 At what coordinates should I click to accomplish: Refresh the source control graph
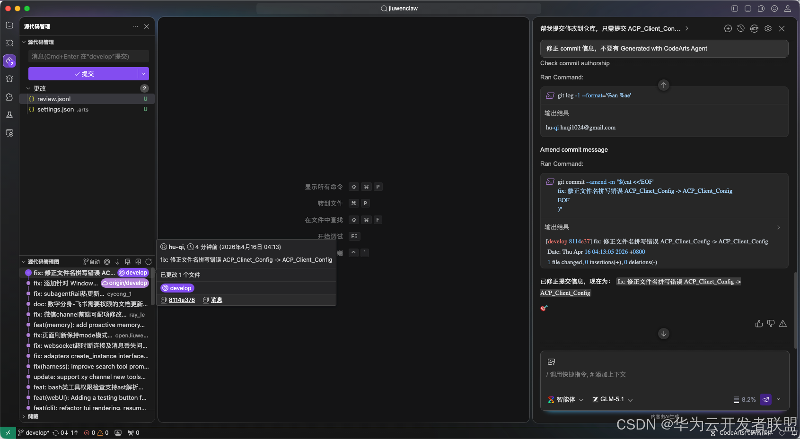[x=149, y=262]
